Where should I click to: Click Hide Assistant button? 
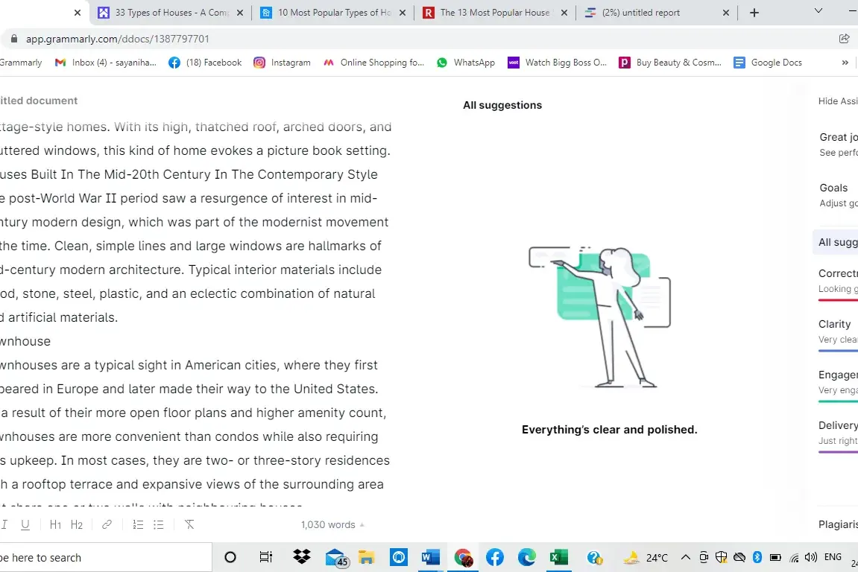tap(838, 101)
